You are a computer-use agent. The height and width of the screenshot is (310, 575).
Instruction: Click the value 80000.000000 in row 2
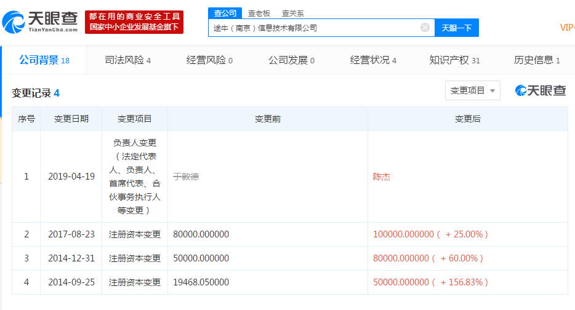(x=201, y=234)
